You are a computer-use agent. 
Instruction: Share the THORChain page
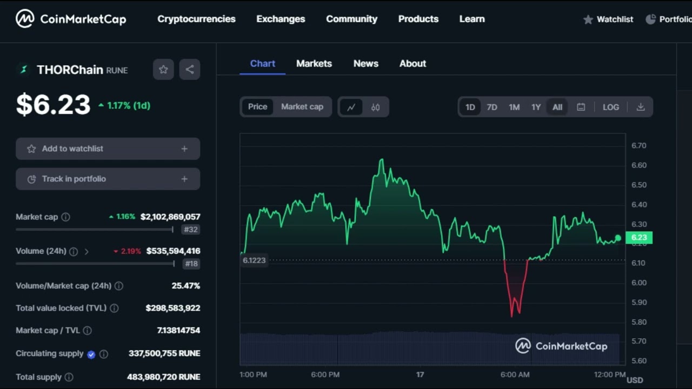click(190, 69)
